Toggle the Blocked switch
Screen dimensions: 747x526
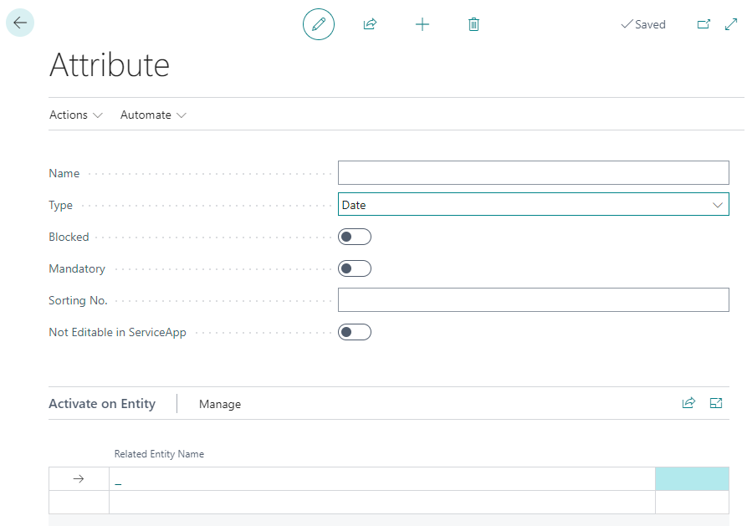tap(354, 237)
